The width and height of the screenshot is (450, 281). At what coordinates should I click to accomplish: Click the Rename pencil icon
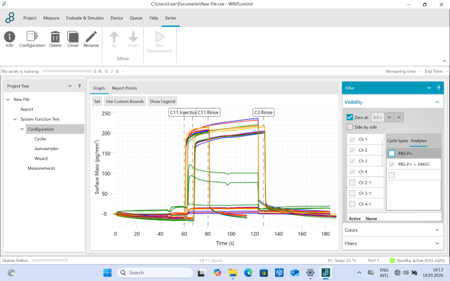(91, 37)
